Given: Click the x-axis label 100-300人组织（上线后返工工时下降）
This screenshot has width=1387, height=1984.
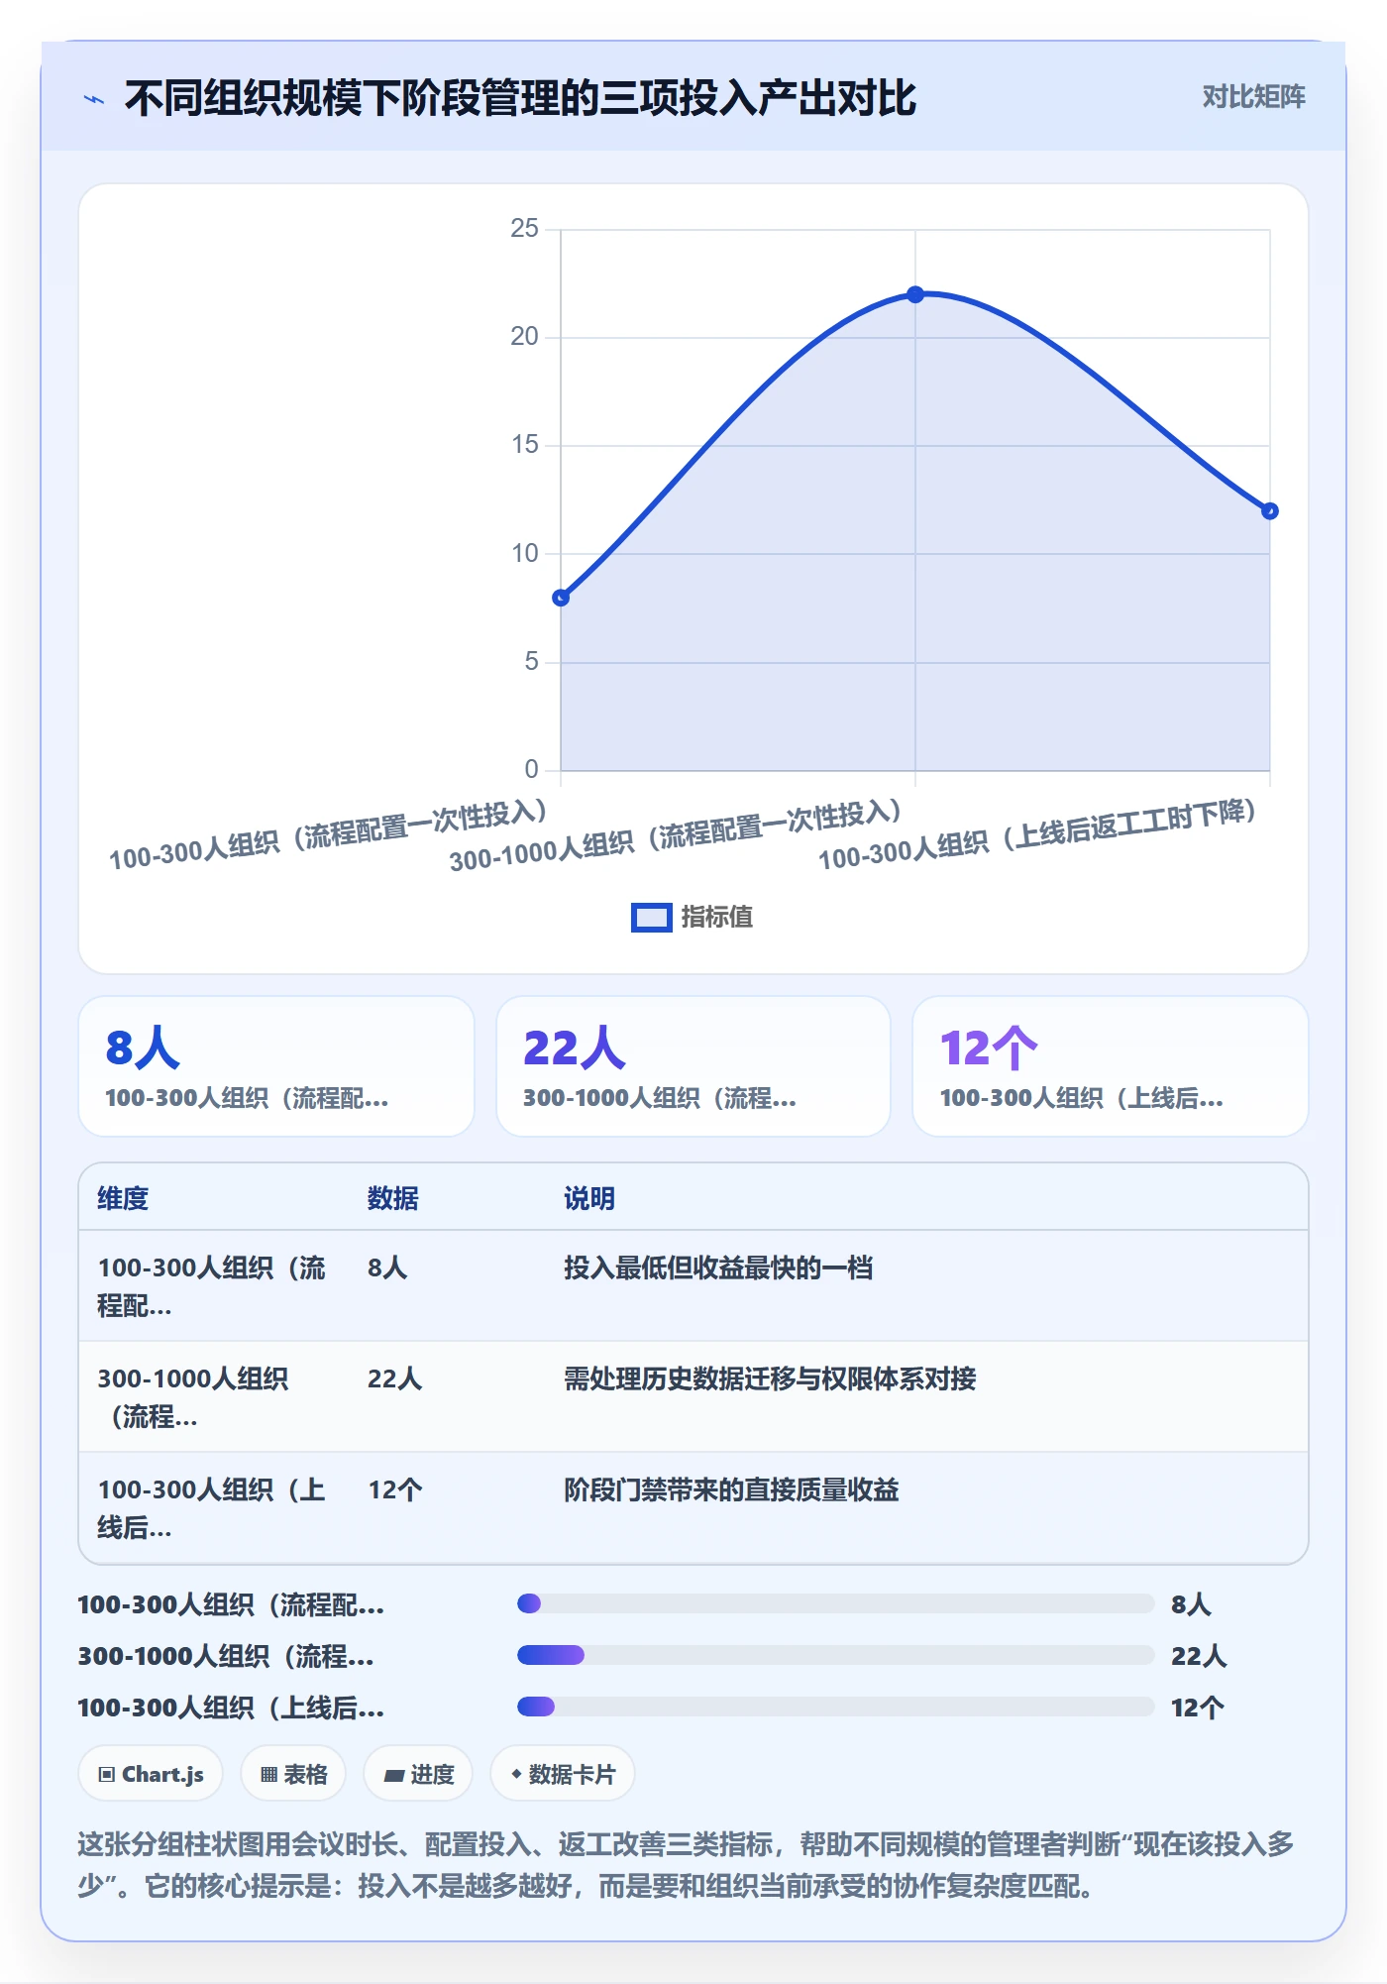Looking at the screenshot, I should click(1037, 834).
